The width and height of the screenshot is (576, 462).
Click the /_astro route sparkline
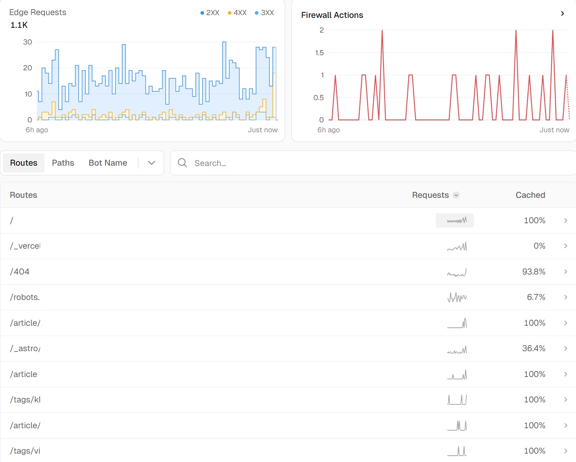pos(457,350)
